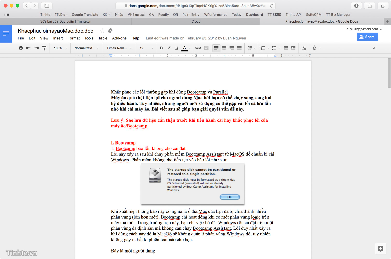Go back in Safari

click(x=27, y=5)
